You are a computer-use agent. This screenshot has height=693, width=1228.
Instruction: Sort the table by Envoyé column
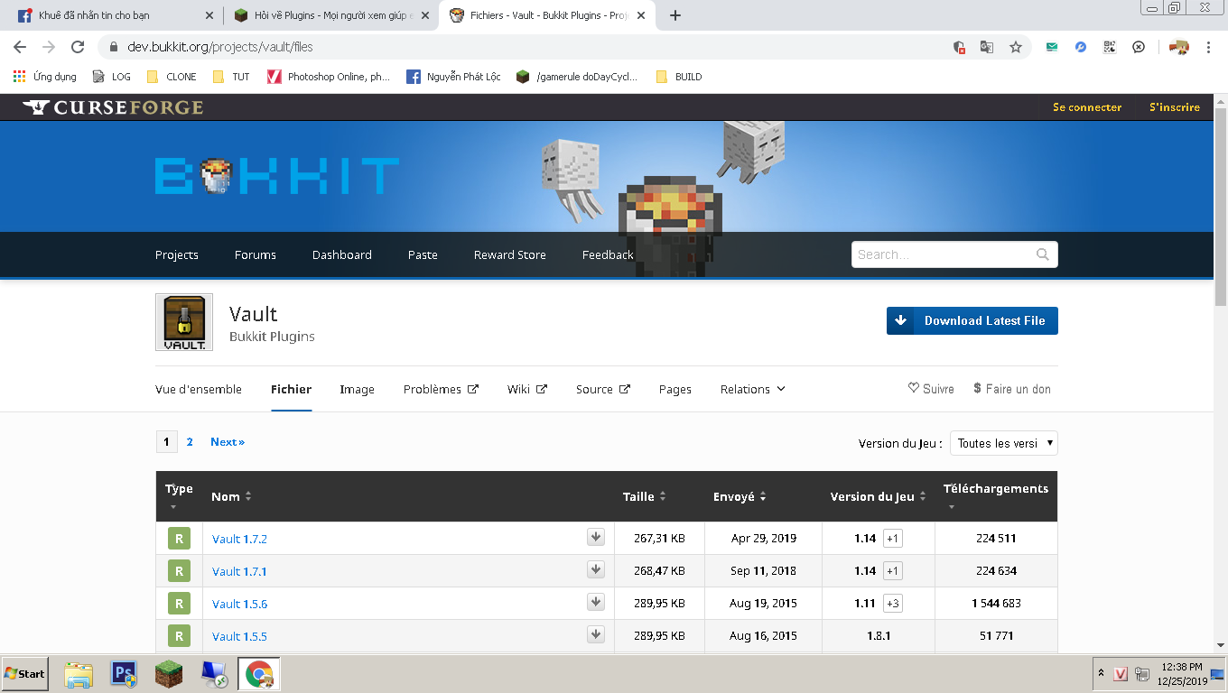pyautogui.click(x=740, y=496)
